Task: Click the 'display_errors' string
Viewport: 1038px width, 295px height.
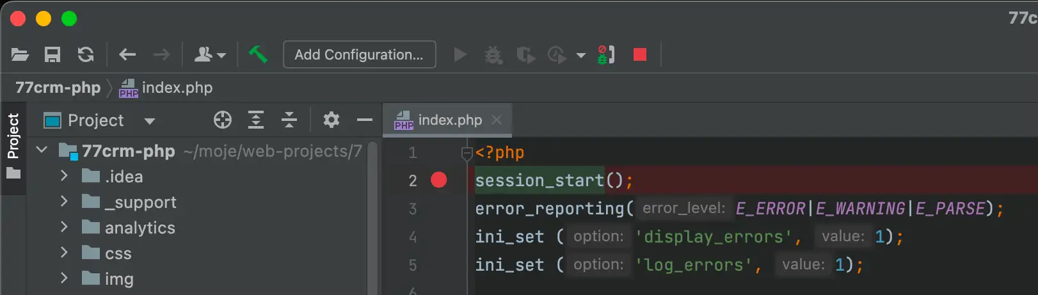Action: click(714, 237)
